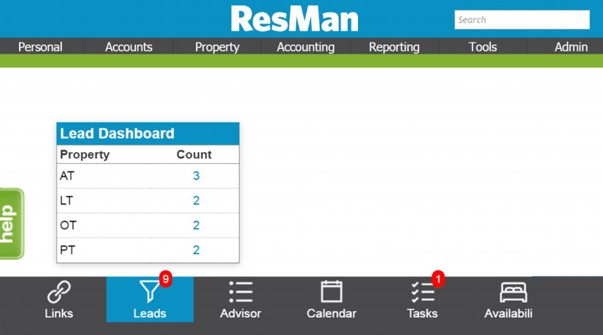The height and width of the screenshot is (335, 603).
Task: Open the Admin menu
Action: point(571,47)
